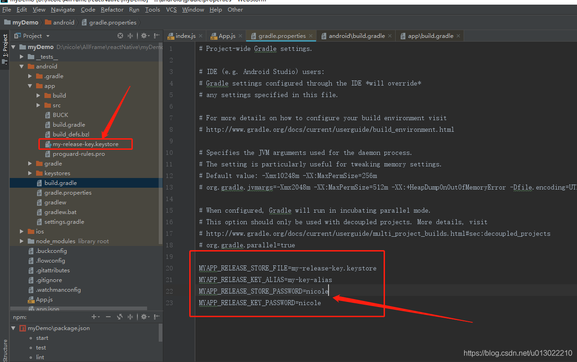Select build_defs.bzl in the tree
Viewport: 577px width, 362px height.
coord(71,134)
